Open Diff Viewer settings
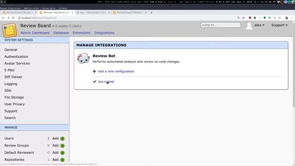 click(x=13, y=77)
